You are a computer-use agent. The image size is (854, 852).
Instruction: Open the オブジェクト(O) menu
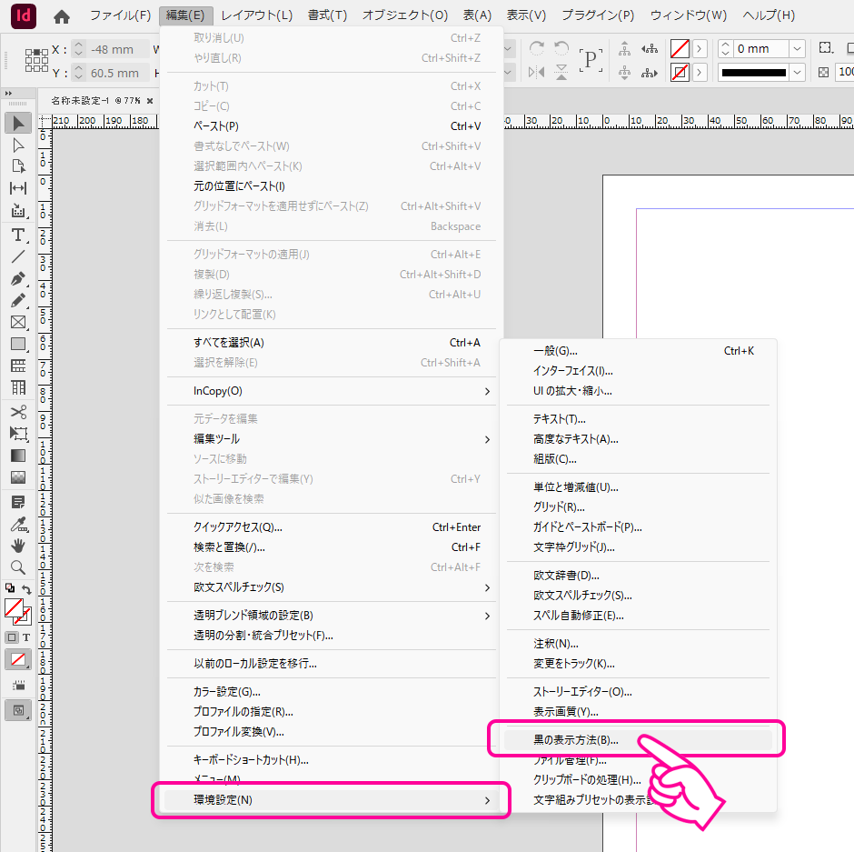[405, 15]
